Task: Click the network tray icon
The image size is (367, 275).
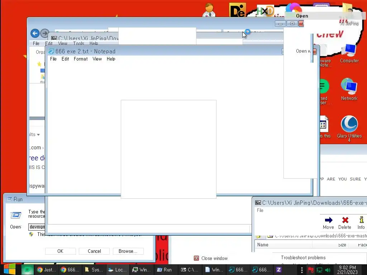Action: coord(319,270)
